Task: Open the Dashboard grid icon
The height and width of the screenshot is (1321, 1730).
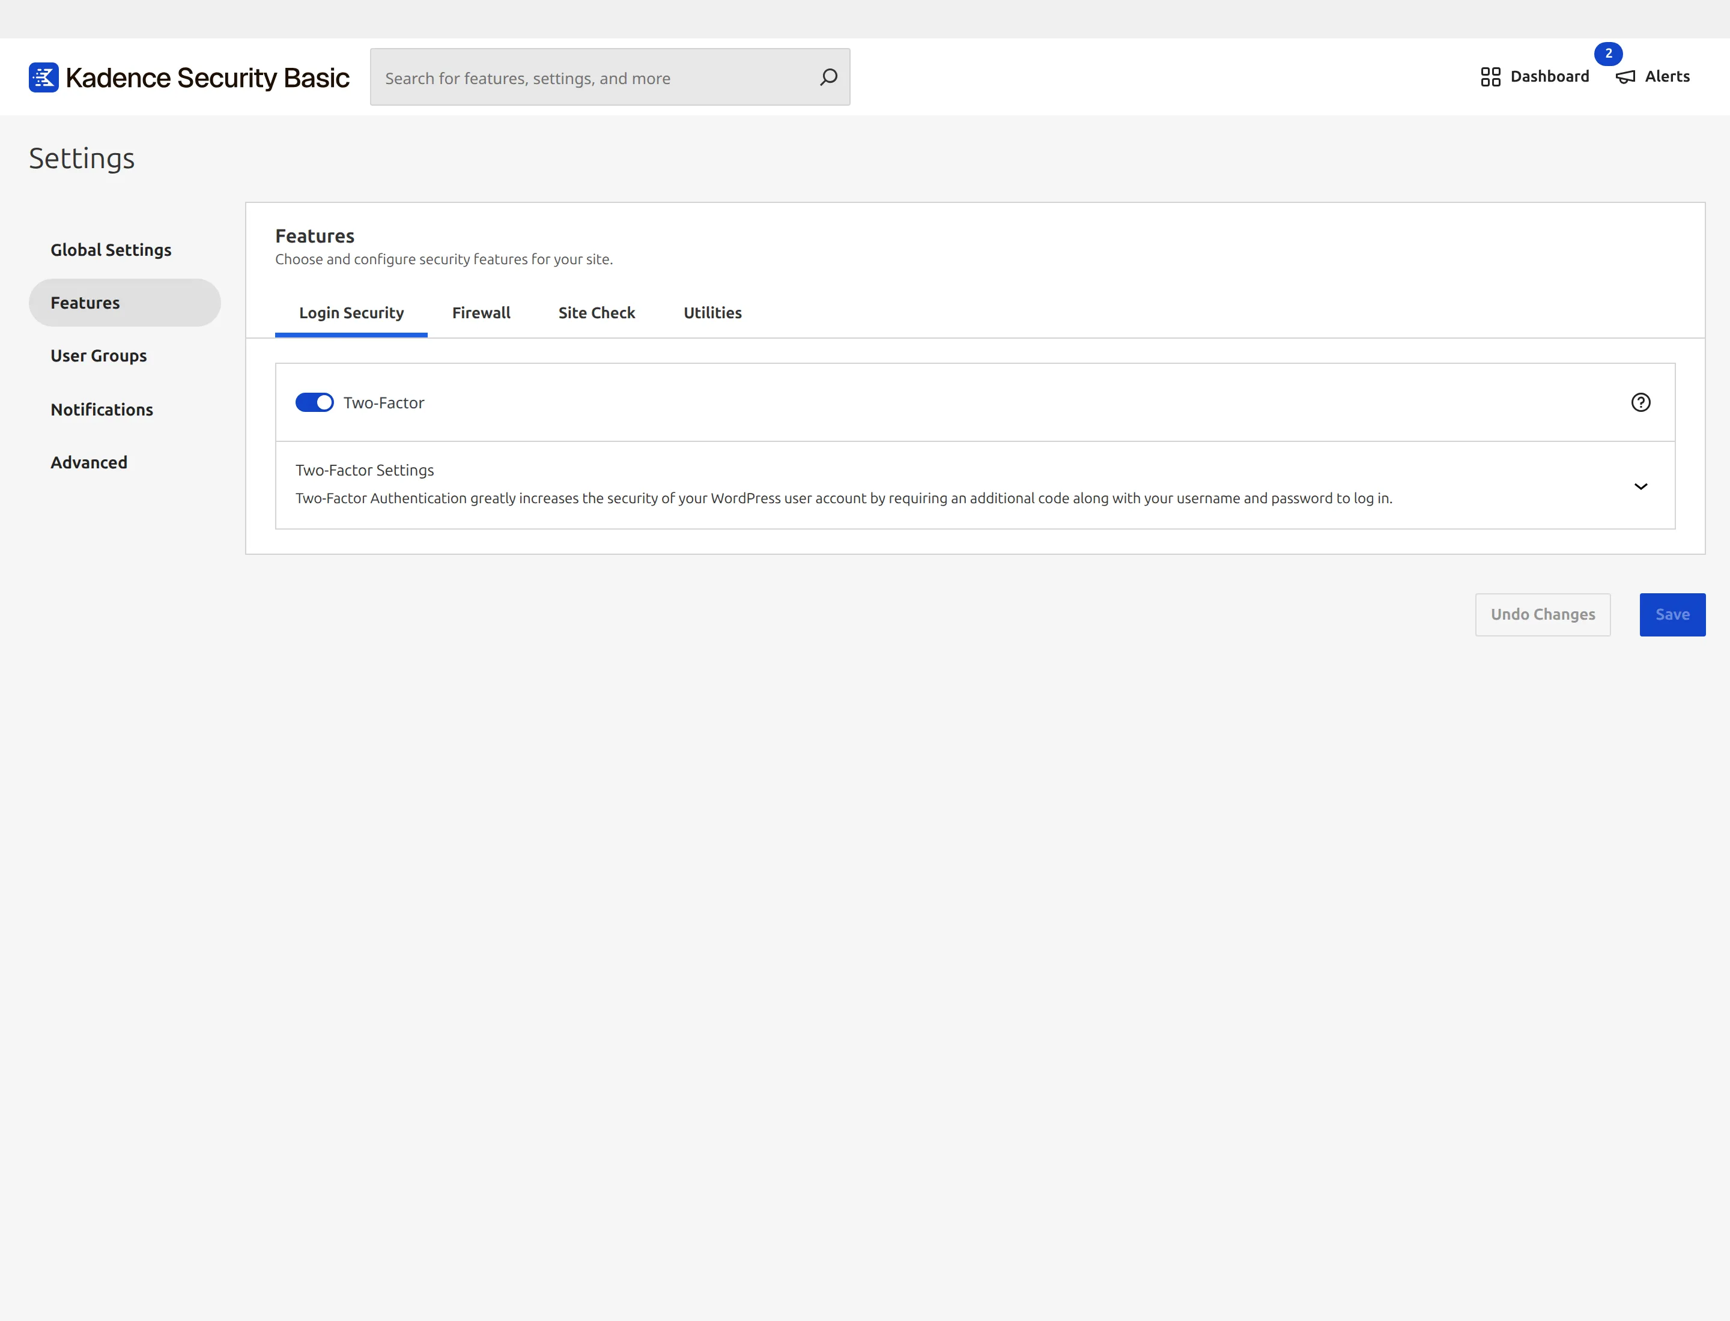Action: [1490, 76]
